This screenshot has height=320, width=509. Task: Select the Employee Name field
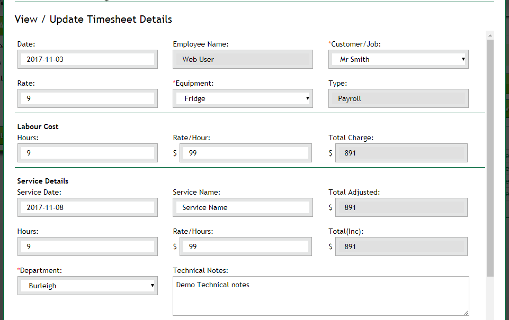click(243, 59)
